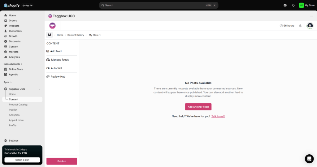Screen dimensions: 317x167
Task: Go to Home breadcrumb
Action: (x=60, y=35)
